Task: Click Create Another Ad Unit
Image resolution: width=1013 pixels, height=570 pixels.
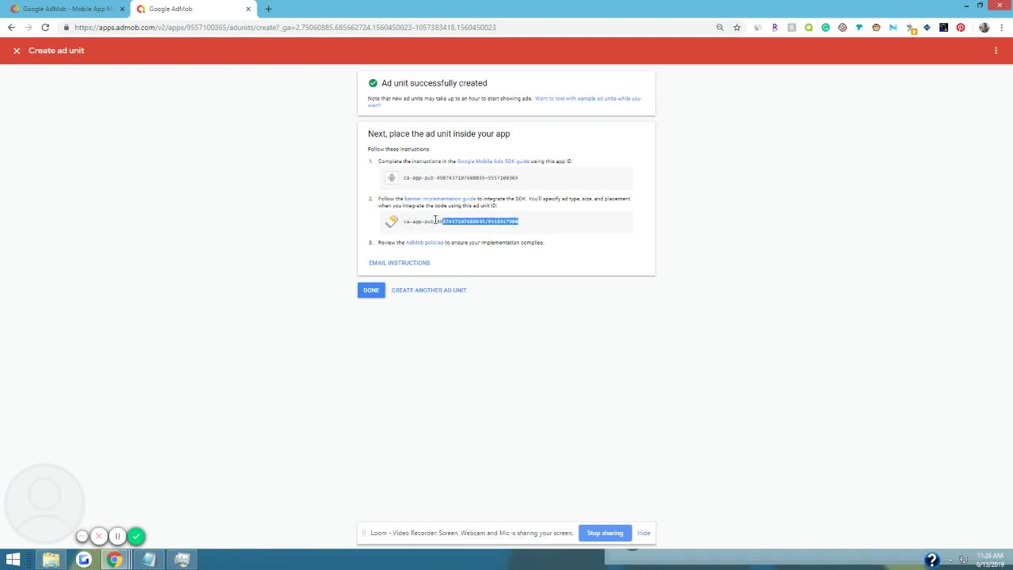Action: pos(429,290)
